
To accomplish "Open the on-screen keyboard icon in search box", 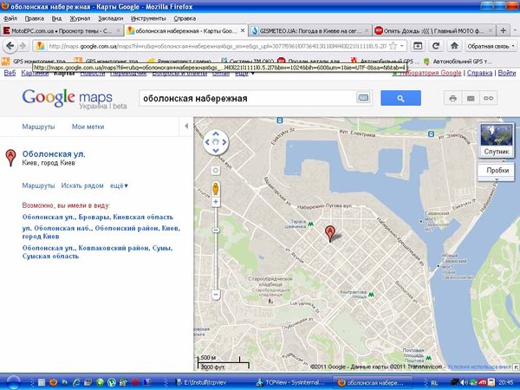I will click(363, 98).
